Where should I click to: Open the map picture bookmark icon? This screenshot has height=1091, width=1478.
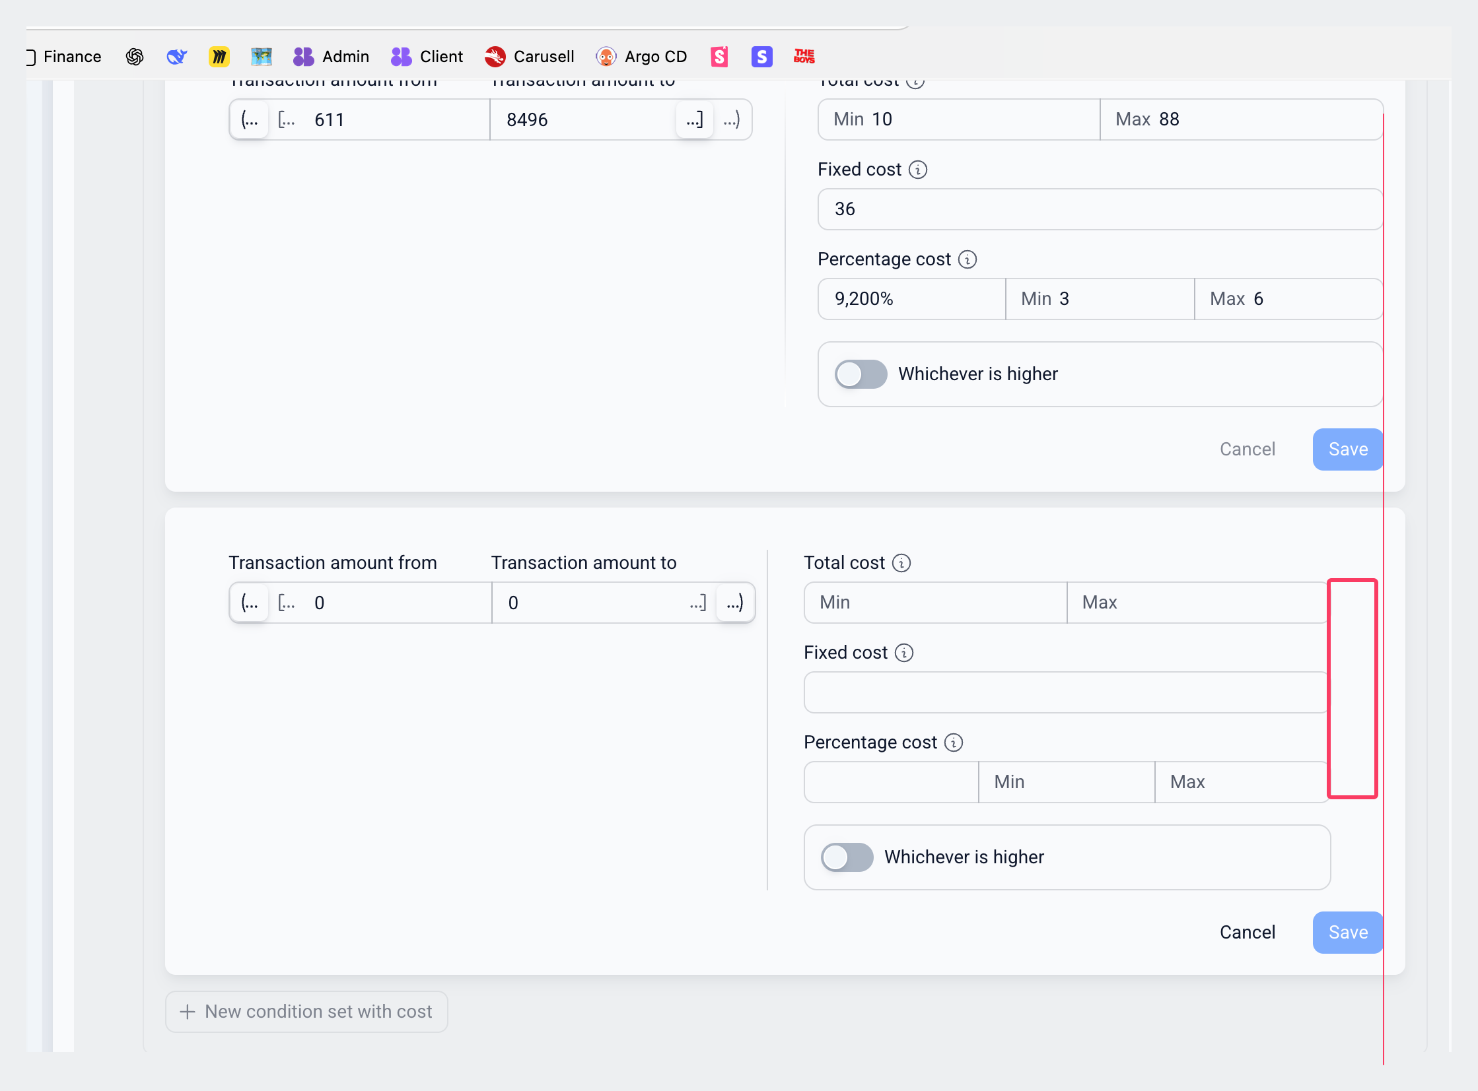tap(262, 57)
